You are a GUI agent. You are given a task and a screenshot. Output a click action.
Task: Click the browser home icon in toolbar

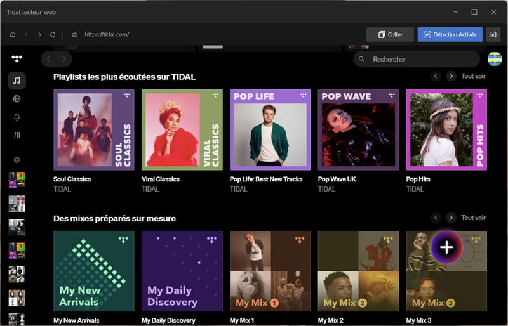13,34
